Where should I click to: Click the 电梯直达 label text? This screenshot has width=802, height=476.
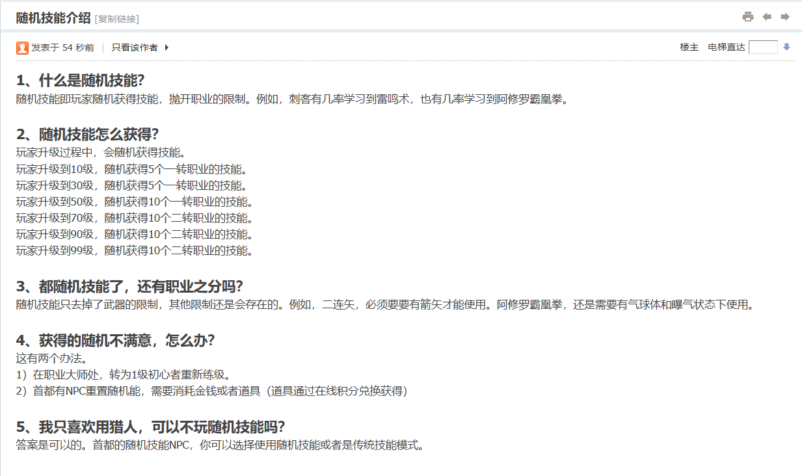tap(726, 47)
